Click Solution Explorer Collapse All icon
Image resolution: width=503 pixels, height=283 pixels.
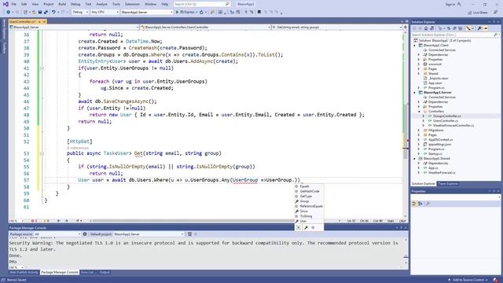(454, 28)
